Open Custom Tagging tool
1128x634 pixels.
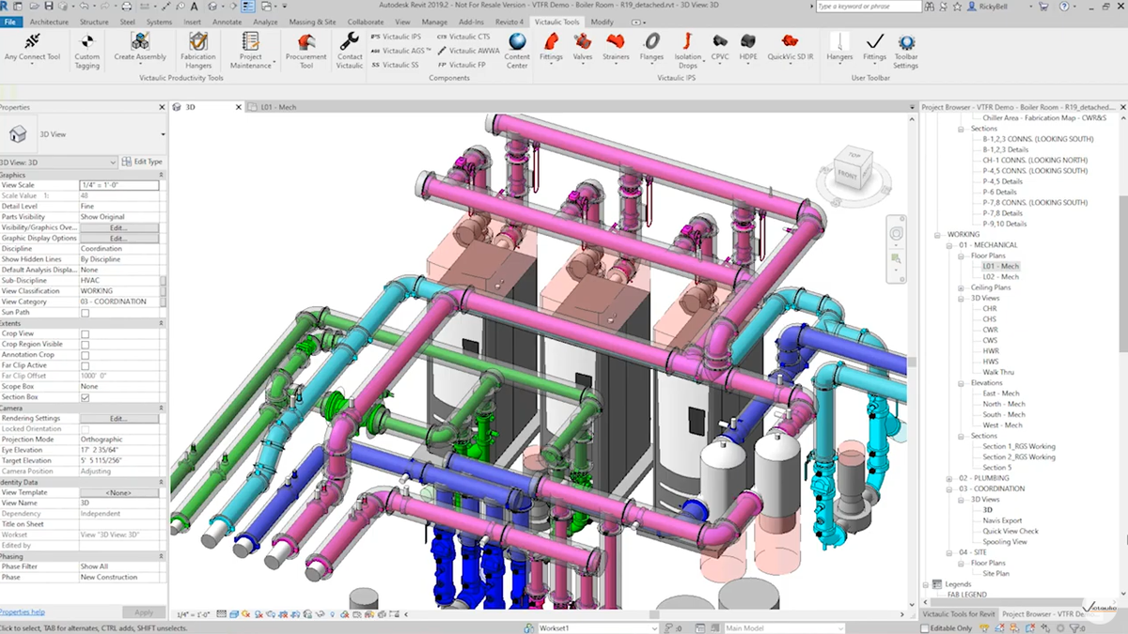[87, 51]
